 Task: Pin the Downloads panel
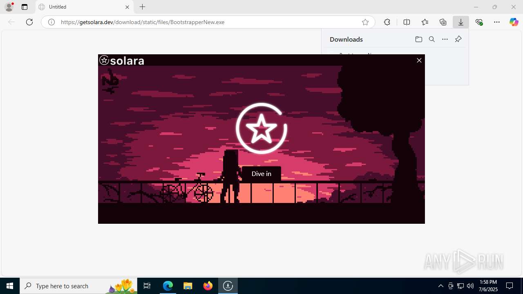tap(458, 39)
